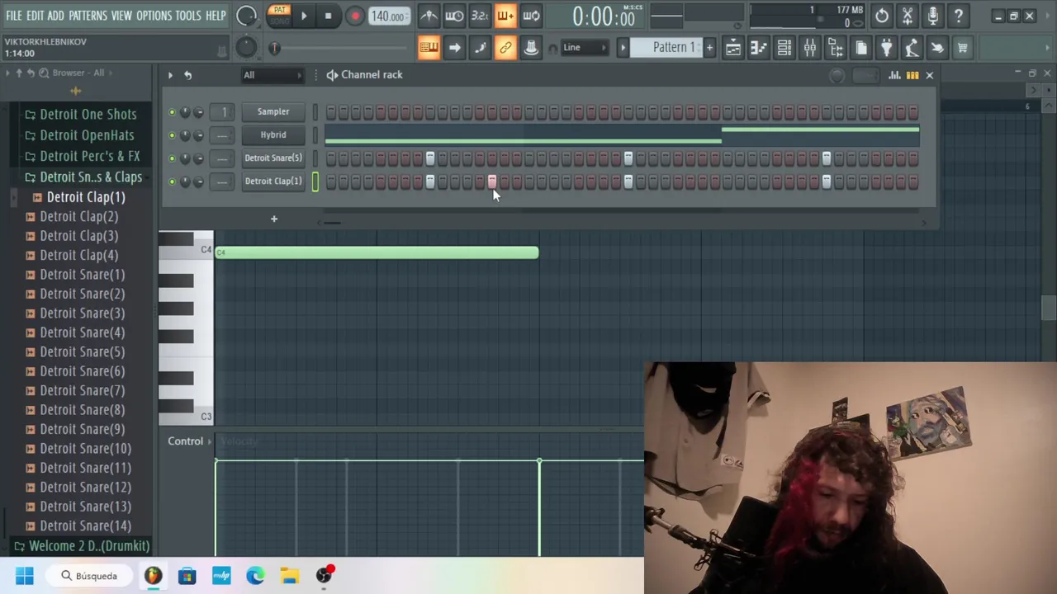Enable wait for input before recording

click(x=454, y=16)
